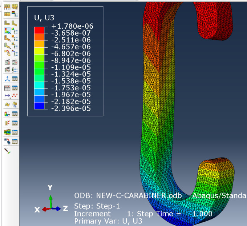The image size is (247, 226).
Task: Start Animate: Harmonic with sine curve
Action: [x=7, y=70]
